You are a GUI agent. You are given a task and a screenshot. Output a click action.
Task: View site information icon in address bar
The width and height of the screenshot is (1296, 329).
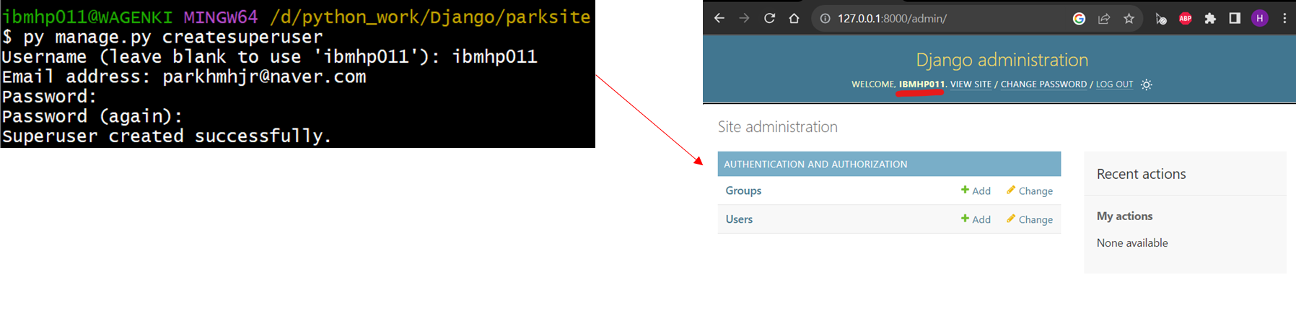825,19
